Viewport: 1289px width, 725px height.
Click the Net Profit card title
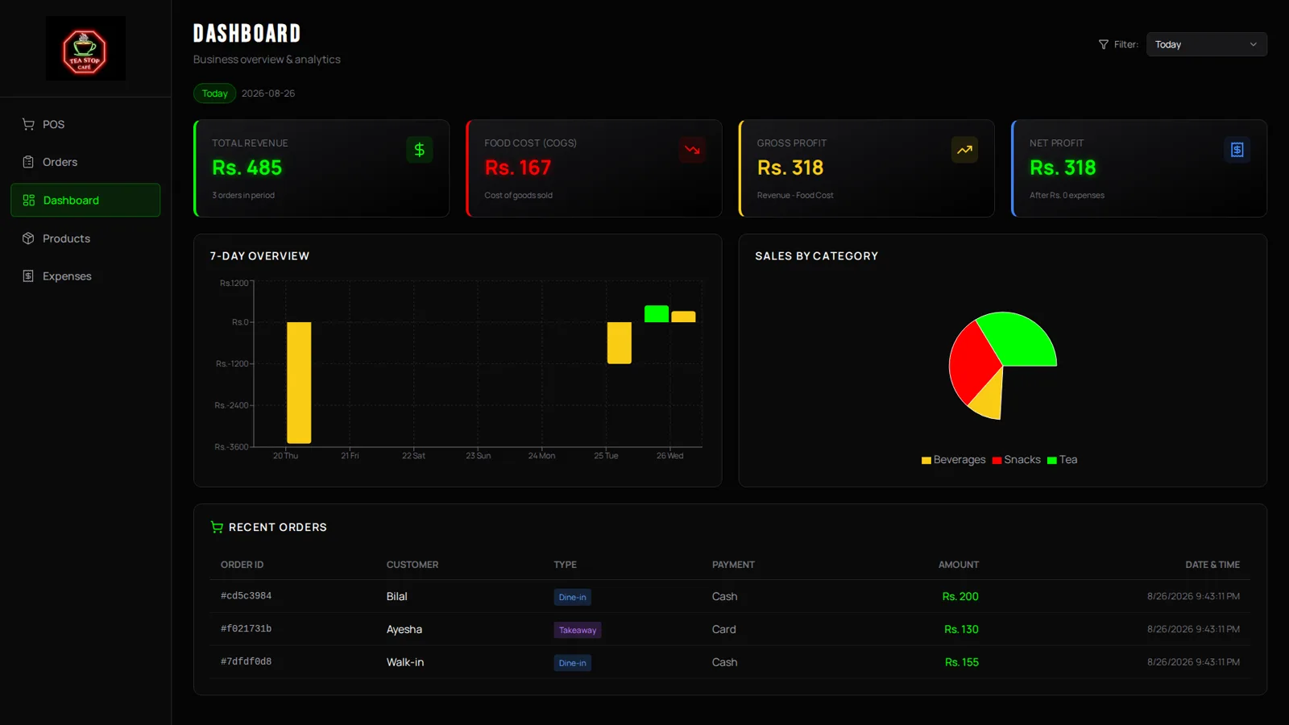click(1056, 143)
